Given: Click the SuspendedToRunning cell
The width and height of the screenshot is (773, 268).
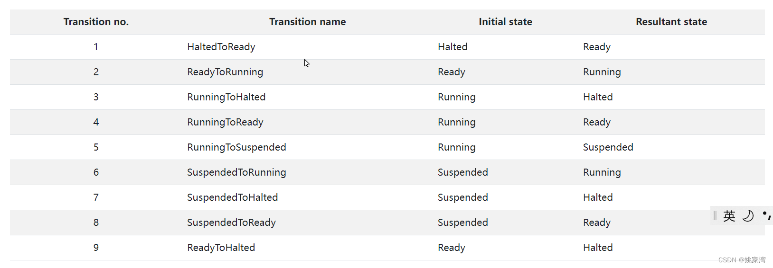Looking at the screenshot, I should point(236,172).
